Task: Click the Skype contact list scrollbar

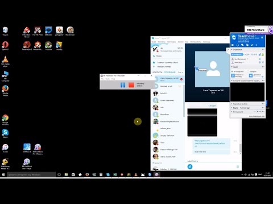Action: [184, 101]
